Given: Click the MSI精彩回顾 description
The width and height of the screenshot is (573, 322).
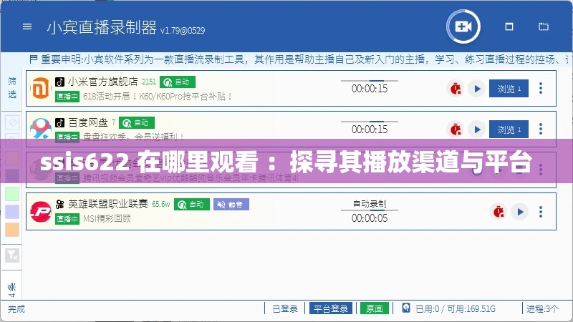Looking at the screenshot, I should pos(107,219).
